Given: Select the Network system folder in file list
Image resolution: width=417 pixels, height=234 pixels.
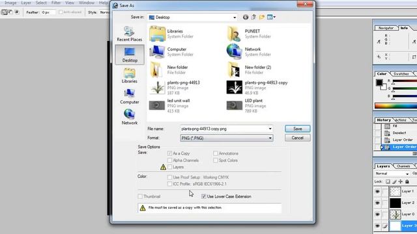Looking at the screenshot, I should [x=249, y=52].
